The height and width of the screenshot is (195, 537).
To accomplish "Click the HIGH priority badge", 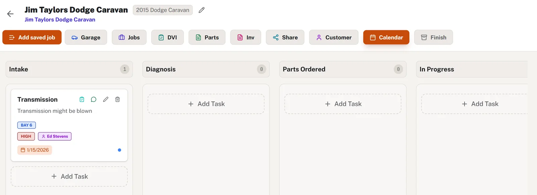I will pos(26,136).
